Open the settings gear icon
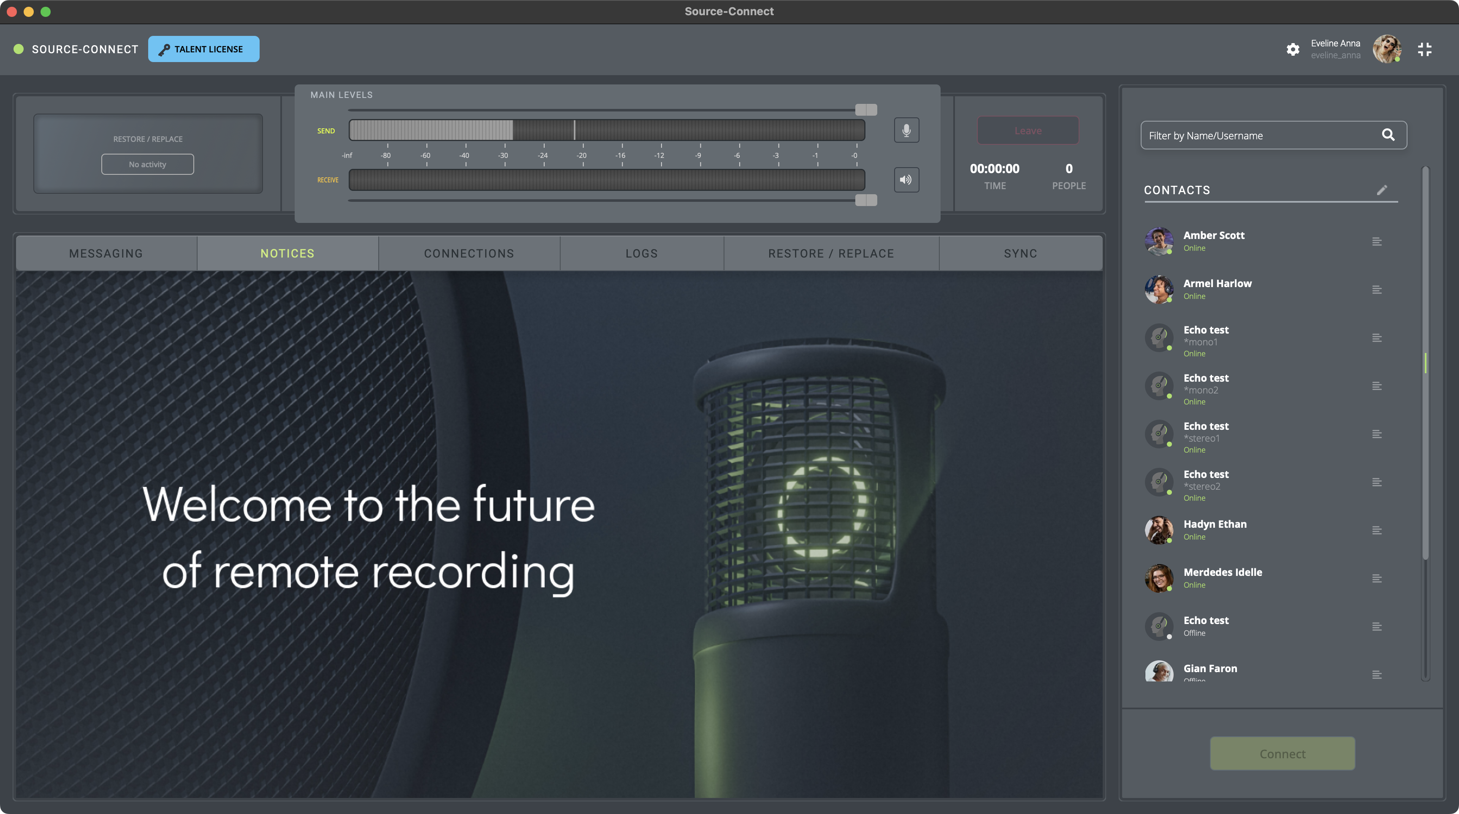The width and height of the screenshot is (1459, 814). (x=1293, y=49)
